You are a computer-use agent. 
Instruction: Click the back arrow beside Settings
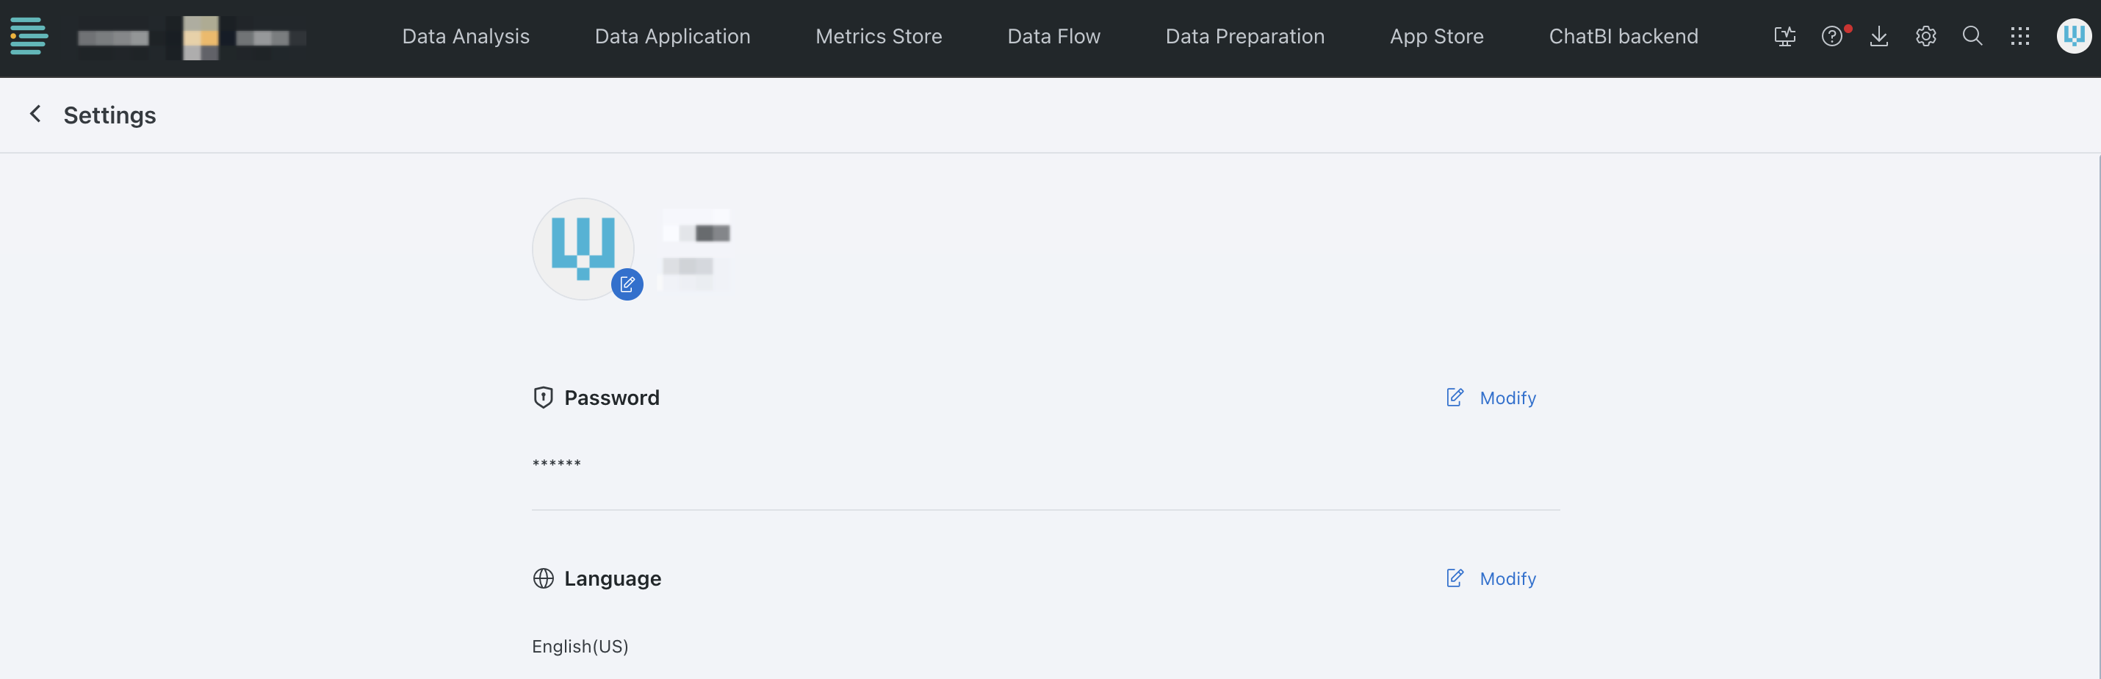pos(35,114)
